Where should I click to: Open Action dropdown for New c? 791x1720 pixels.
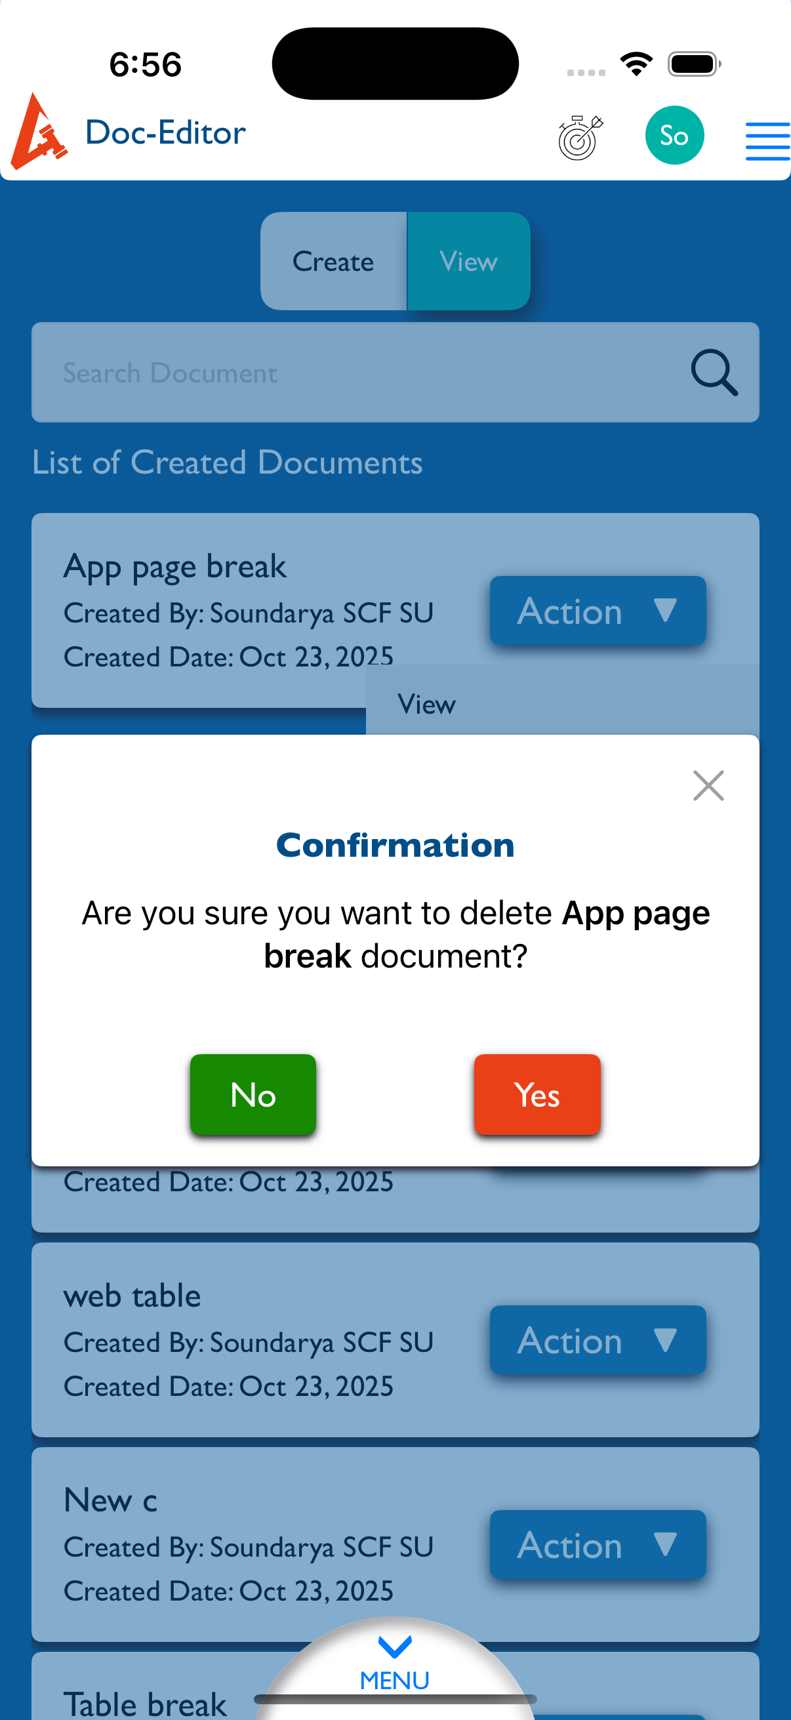[x=597, y=1544]
